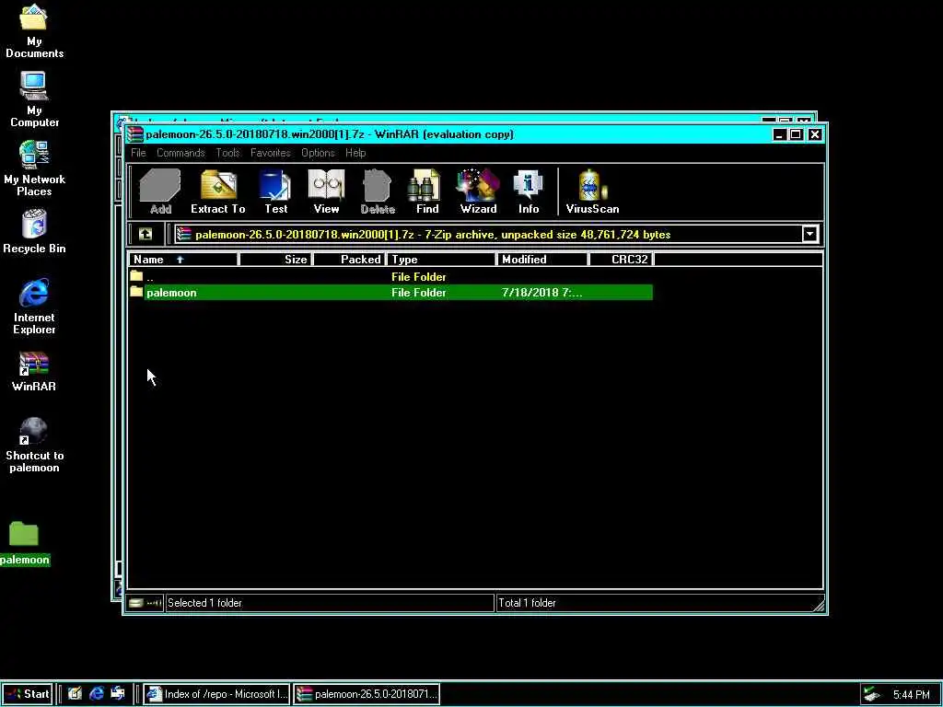The image size is (943, 707).
Task: Open the Help menu
Action: (x=355, y=153)
